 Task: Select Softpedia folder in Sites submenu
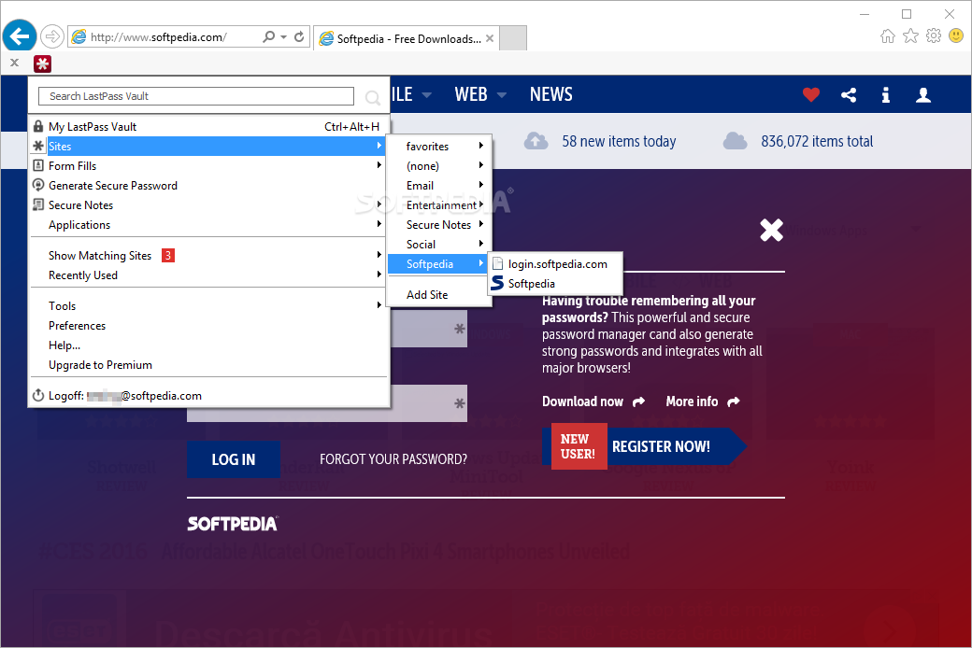(x=439, y=264)
